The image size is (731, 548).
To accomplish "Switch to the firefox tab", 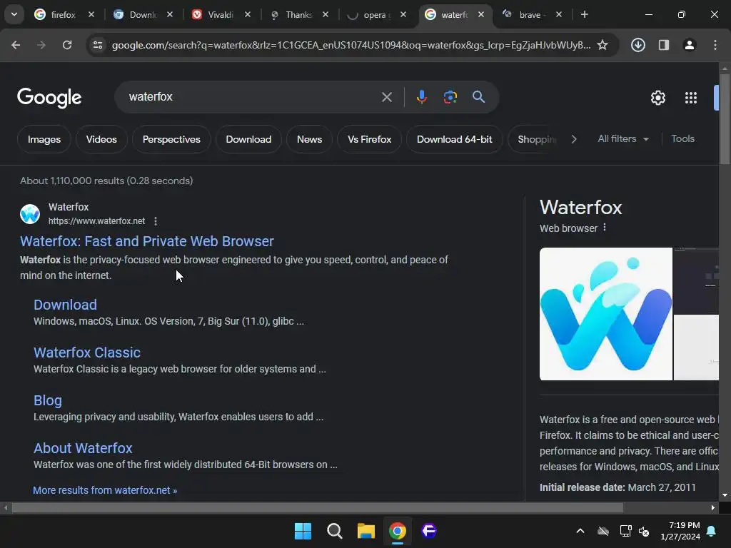I will coord(63,15).
